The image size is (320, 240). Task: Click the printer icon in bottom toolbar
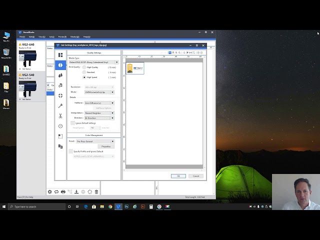pos(63,191)
